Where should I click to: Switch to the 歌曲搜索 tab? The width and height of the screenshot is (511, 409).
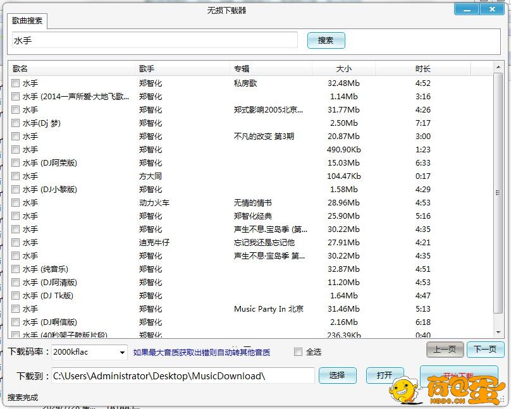(x=27, y=21)
